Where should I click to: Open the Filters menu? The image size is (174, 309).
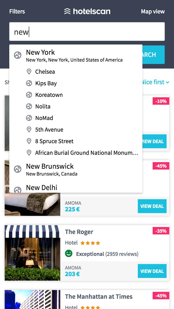pyautogui.click(x=17, y=11)
